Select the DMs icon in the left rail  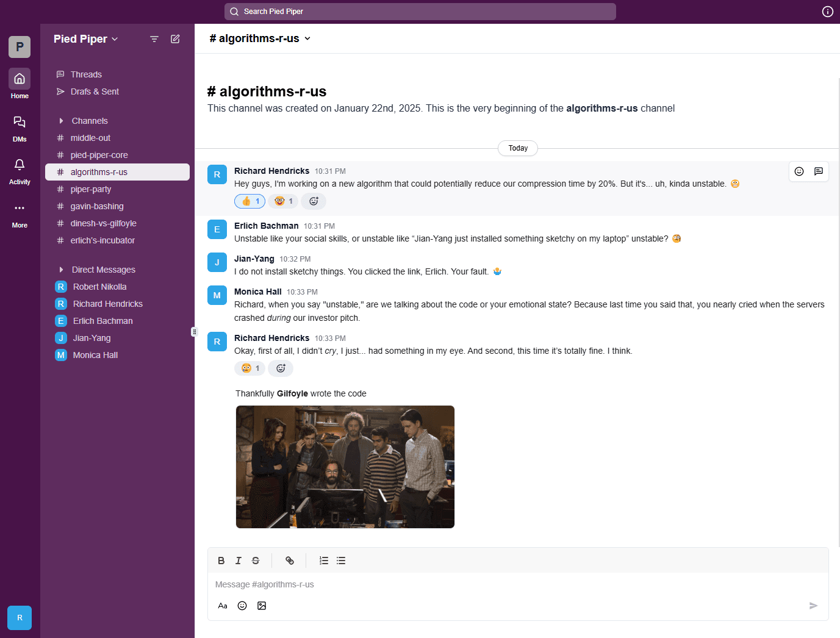click(x=20, y=123)
